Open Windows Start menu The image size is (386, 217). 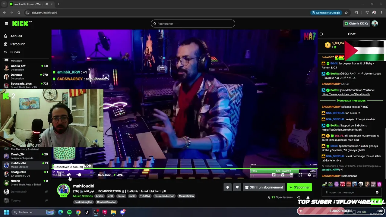(x=6, y=212)
